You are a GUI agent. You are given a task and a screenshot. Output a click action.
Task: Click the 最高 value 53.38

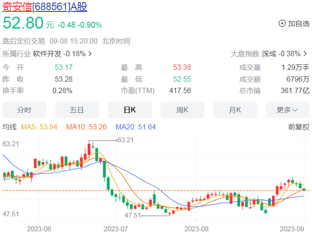pyautogui.click(x=182, y=67)
